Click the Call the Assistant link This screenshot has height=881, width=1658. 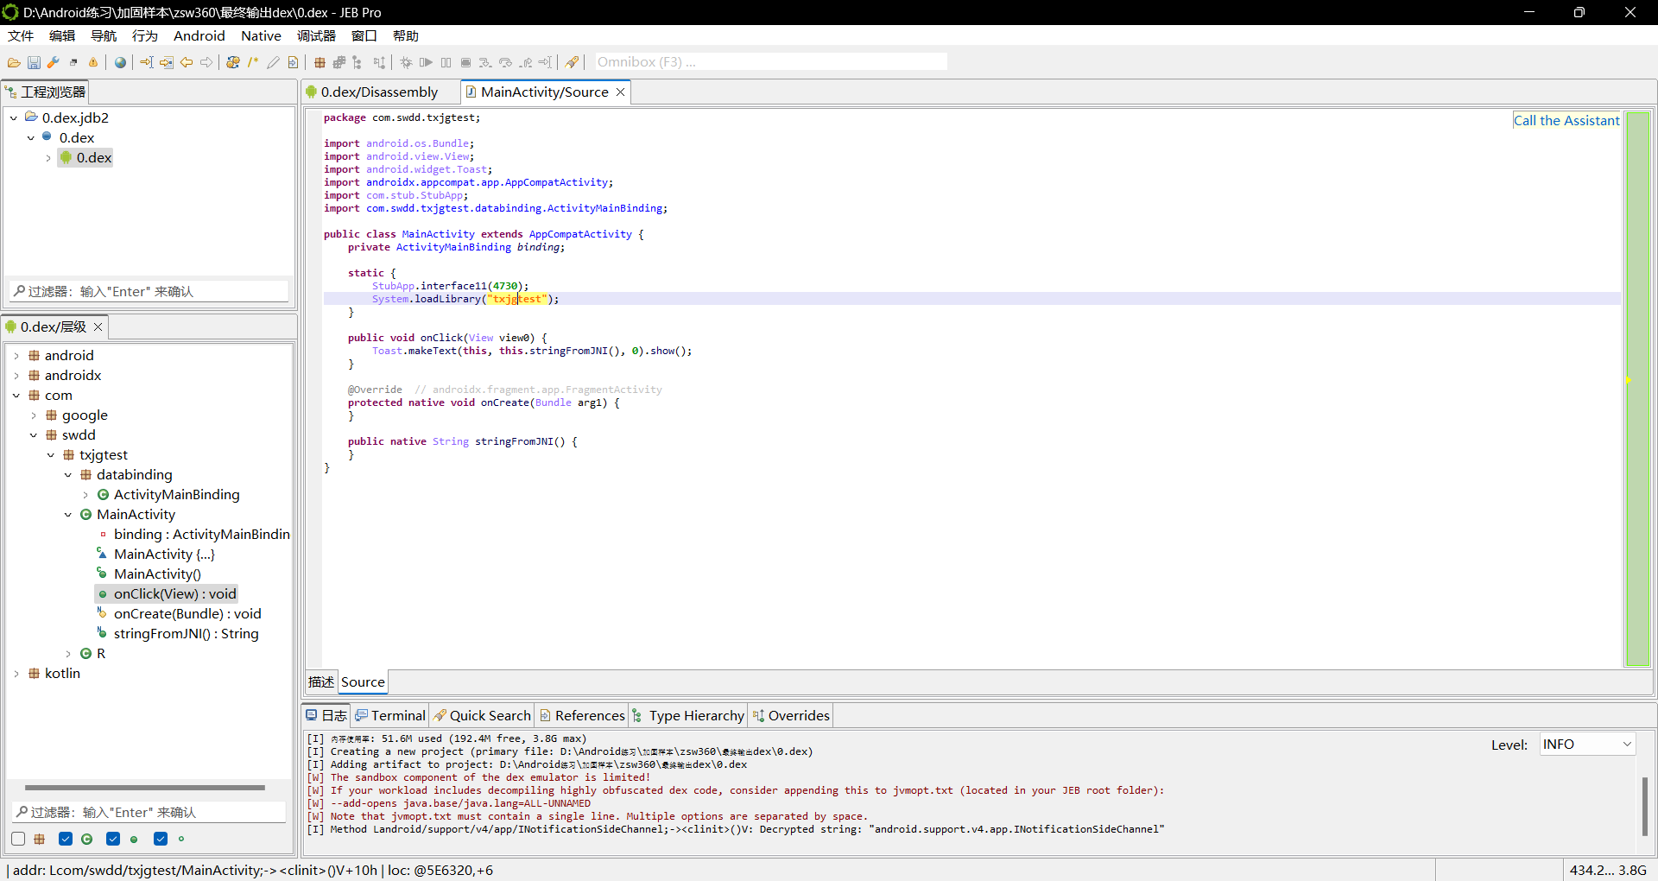pyautogui.click(x=1566, y=121)
